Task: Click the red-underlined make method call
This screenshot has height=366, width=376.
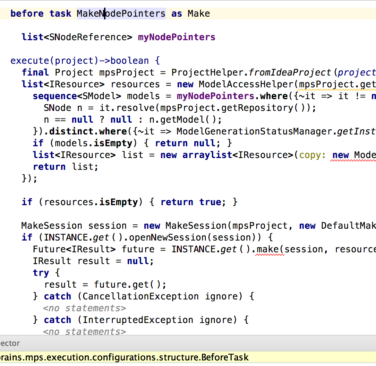Action: (270, 249)
